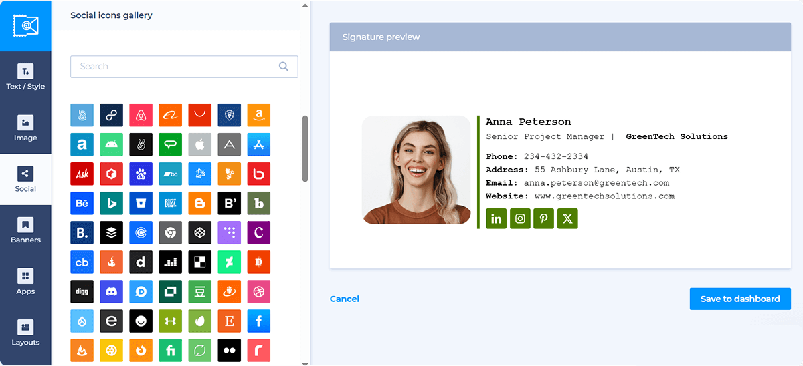Pick the Bing teal icon
803x366 pixels.
tap(111, 203)
